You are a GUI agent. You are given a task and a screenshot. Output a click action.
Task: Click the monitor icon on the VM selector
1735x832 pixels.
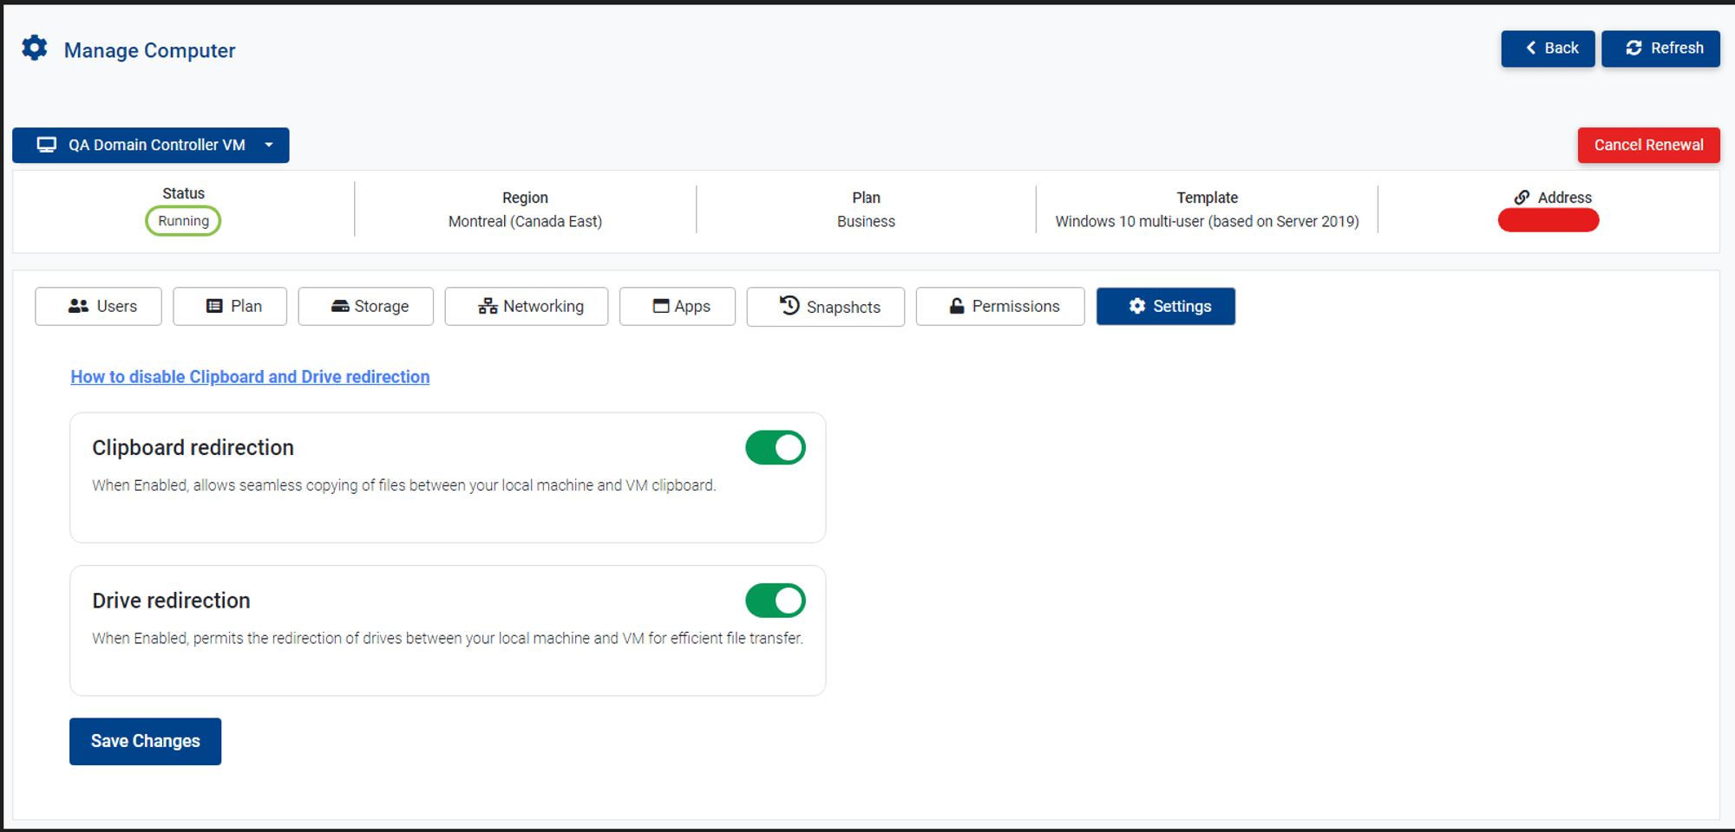pyautogui.click(x=47, y=145)
